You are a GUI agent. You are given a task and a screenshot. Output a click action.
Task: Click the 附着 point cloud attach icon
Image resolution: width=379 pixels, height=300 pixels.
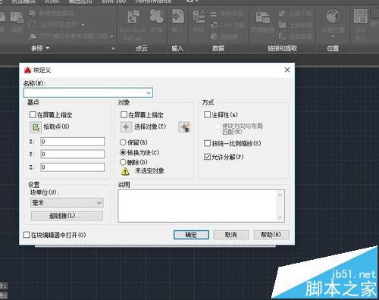[x=156, y=16]
